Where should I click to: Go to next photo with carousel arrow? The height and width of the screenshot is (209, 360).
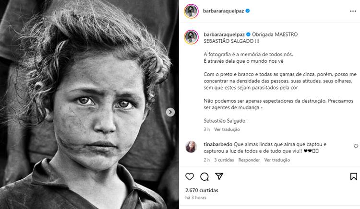[170, 112]
